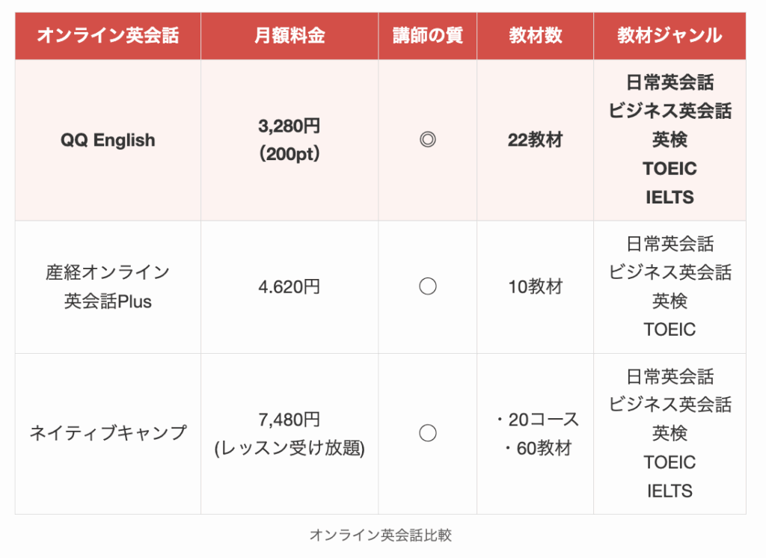Select the 4.620円 price cell

tap(289, 286)
